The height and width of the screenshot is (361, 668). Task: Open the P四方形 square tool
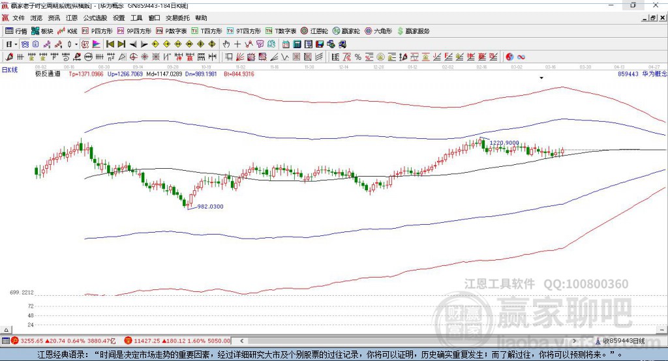point(97,31)
